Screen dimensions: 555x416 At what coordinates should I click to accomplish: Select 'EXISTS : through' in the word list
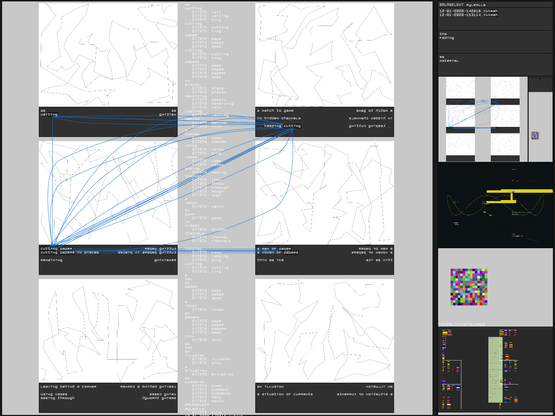click(x=210, y=188)
